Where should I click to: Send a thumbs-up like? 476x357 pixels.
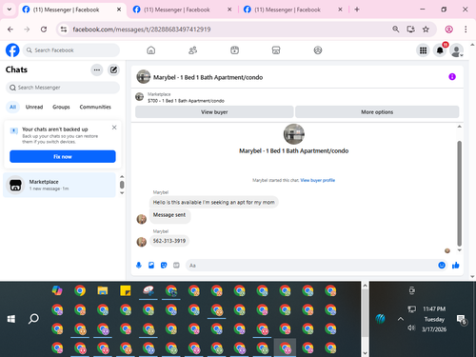coord(456,265)
